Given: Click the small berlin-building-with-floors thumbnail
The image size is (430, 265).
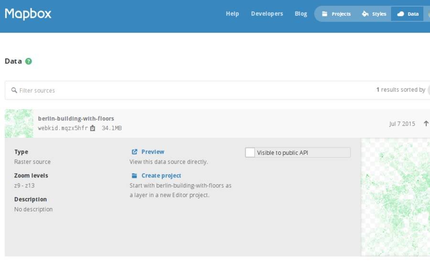Looking at the screenshot, I should pyautogui.click(x=19, y=123).
